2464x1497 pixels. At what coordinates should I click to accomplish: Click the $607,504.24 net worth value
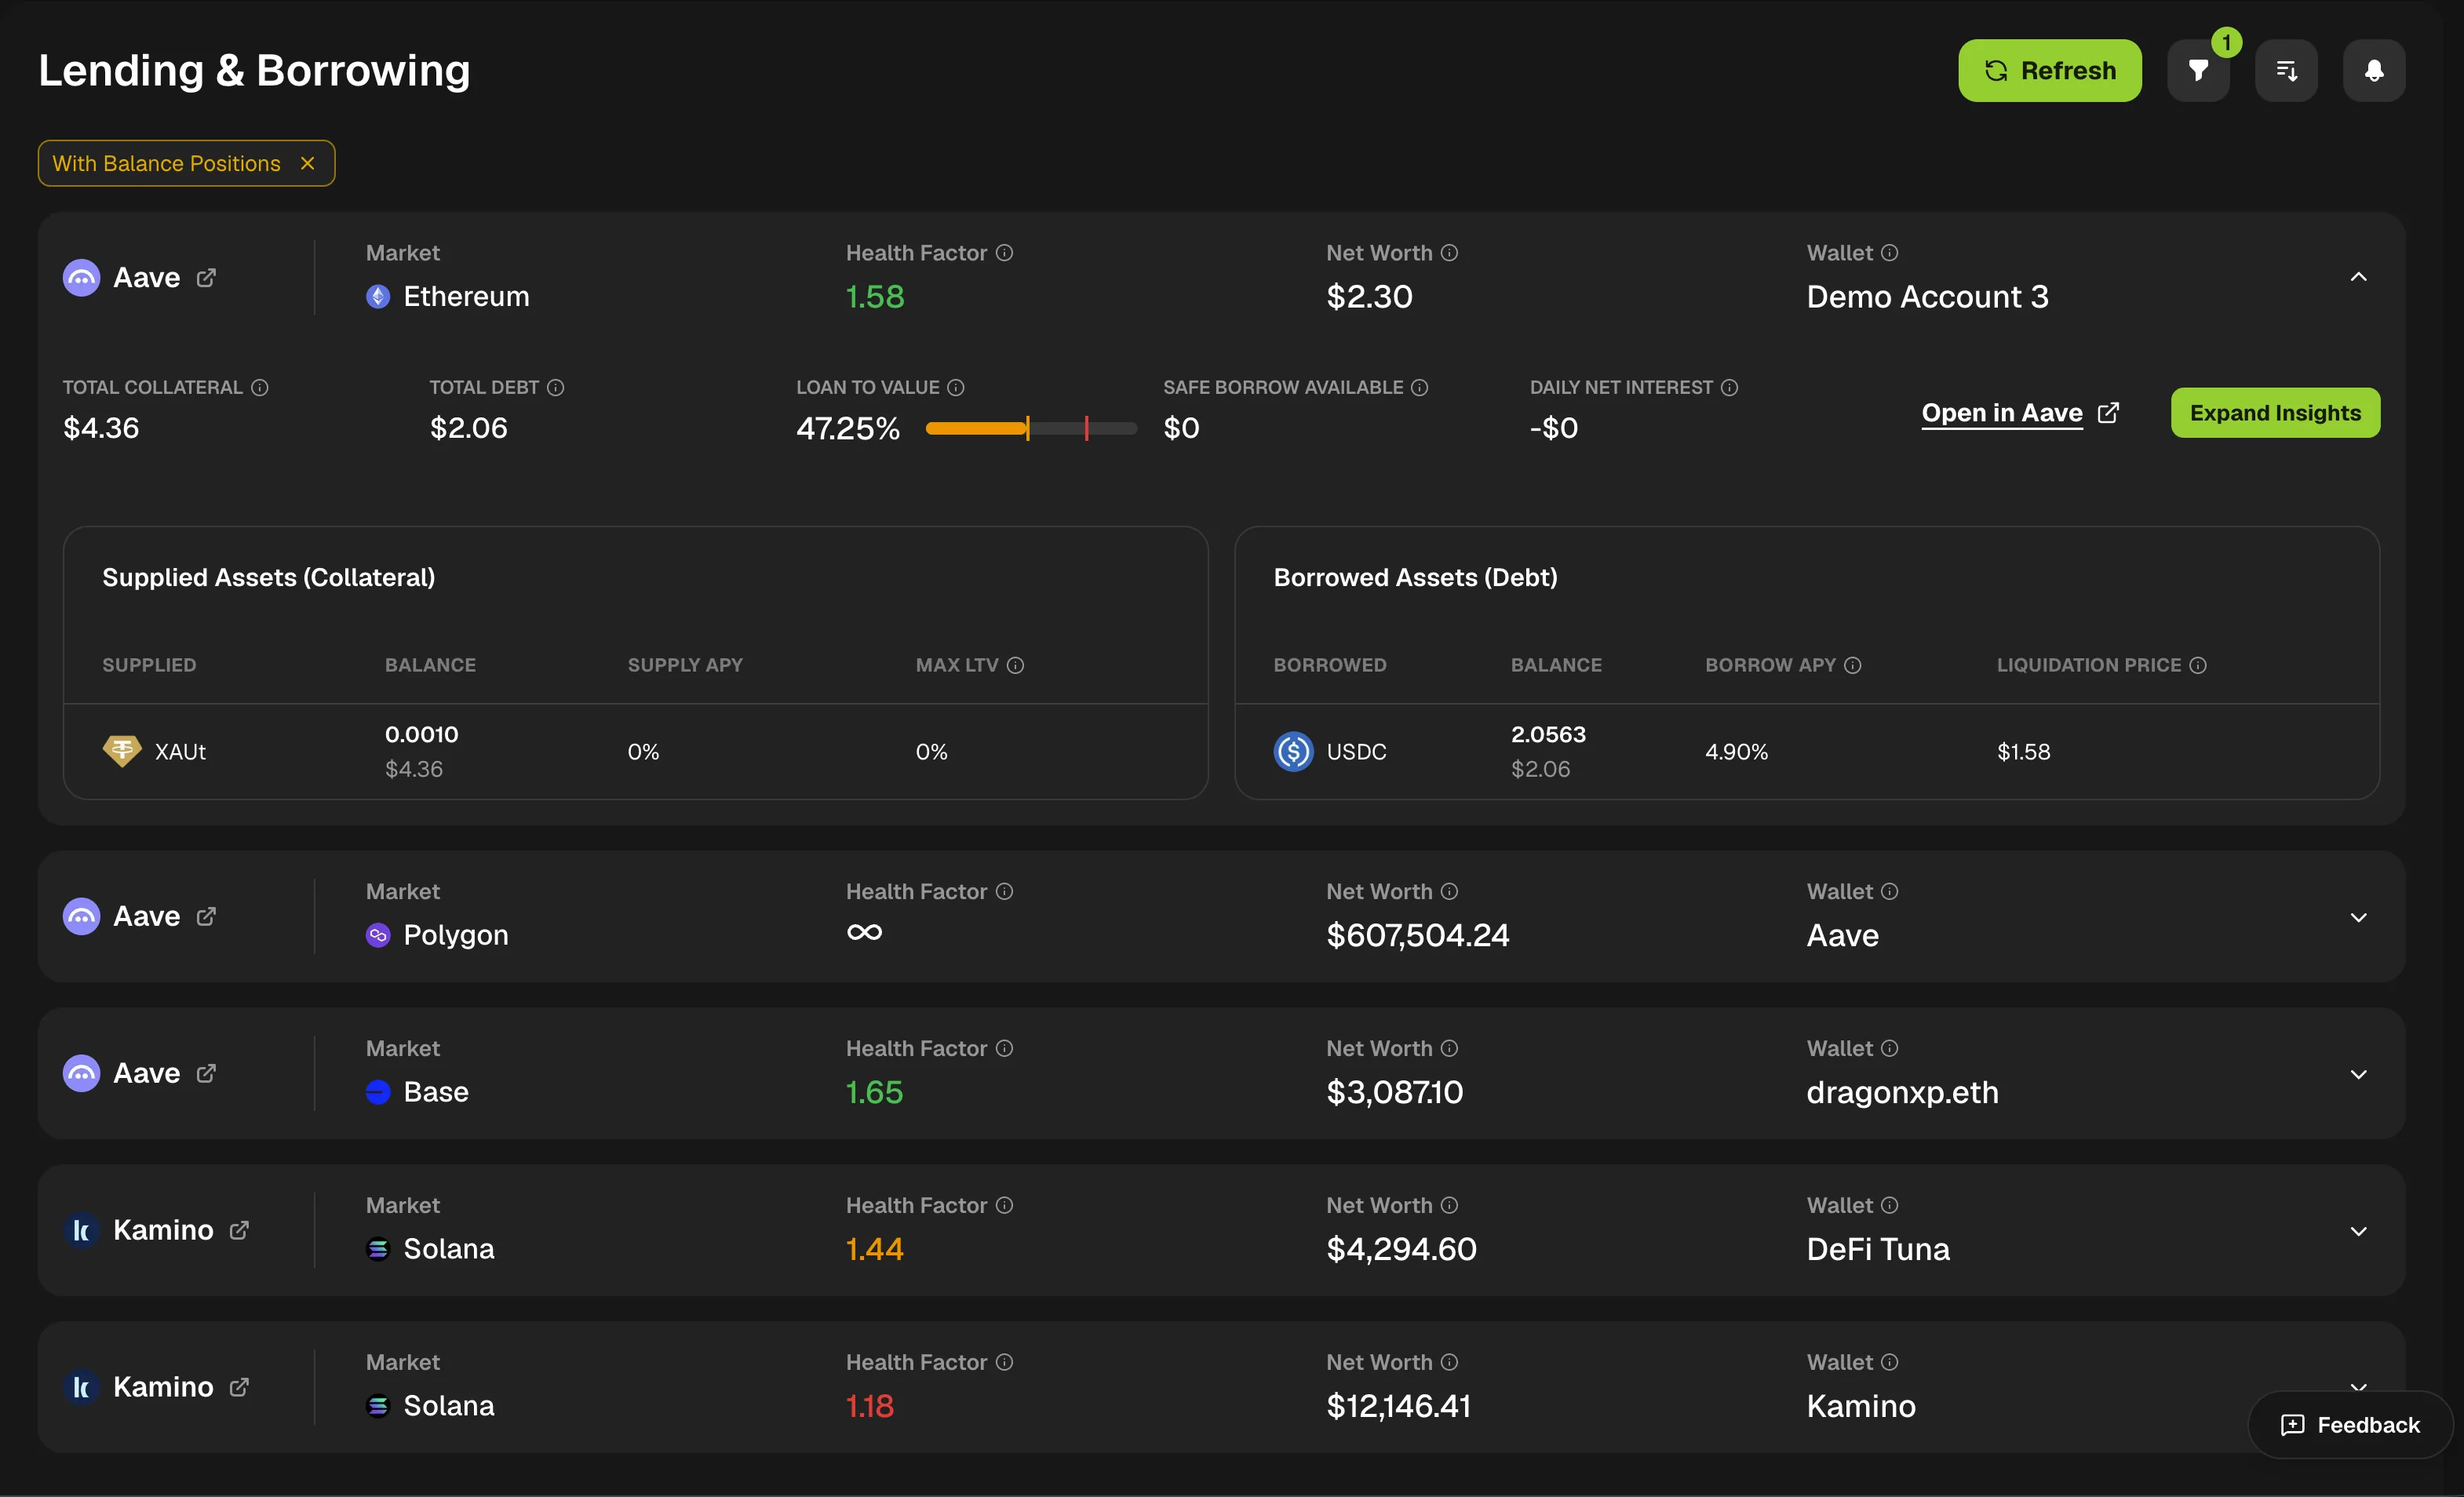(1418, 935)
